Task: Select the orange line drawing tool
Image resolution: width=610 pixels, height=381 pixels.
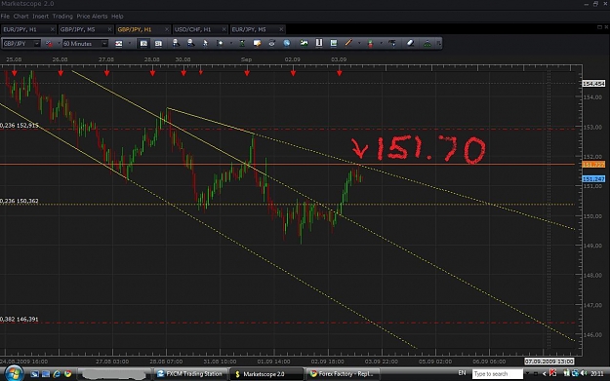Action: (x=348, y=43)
